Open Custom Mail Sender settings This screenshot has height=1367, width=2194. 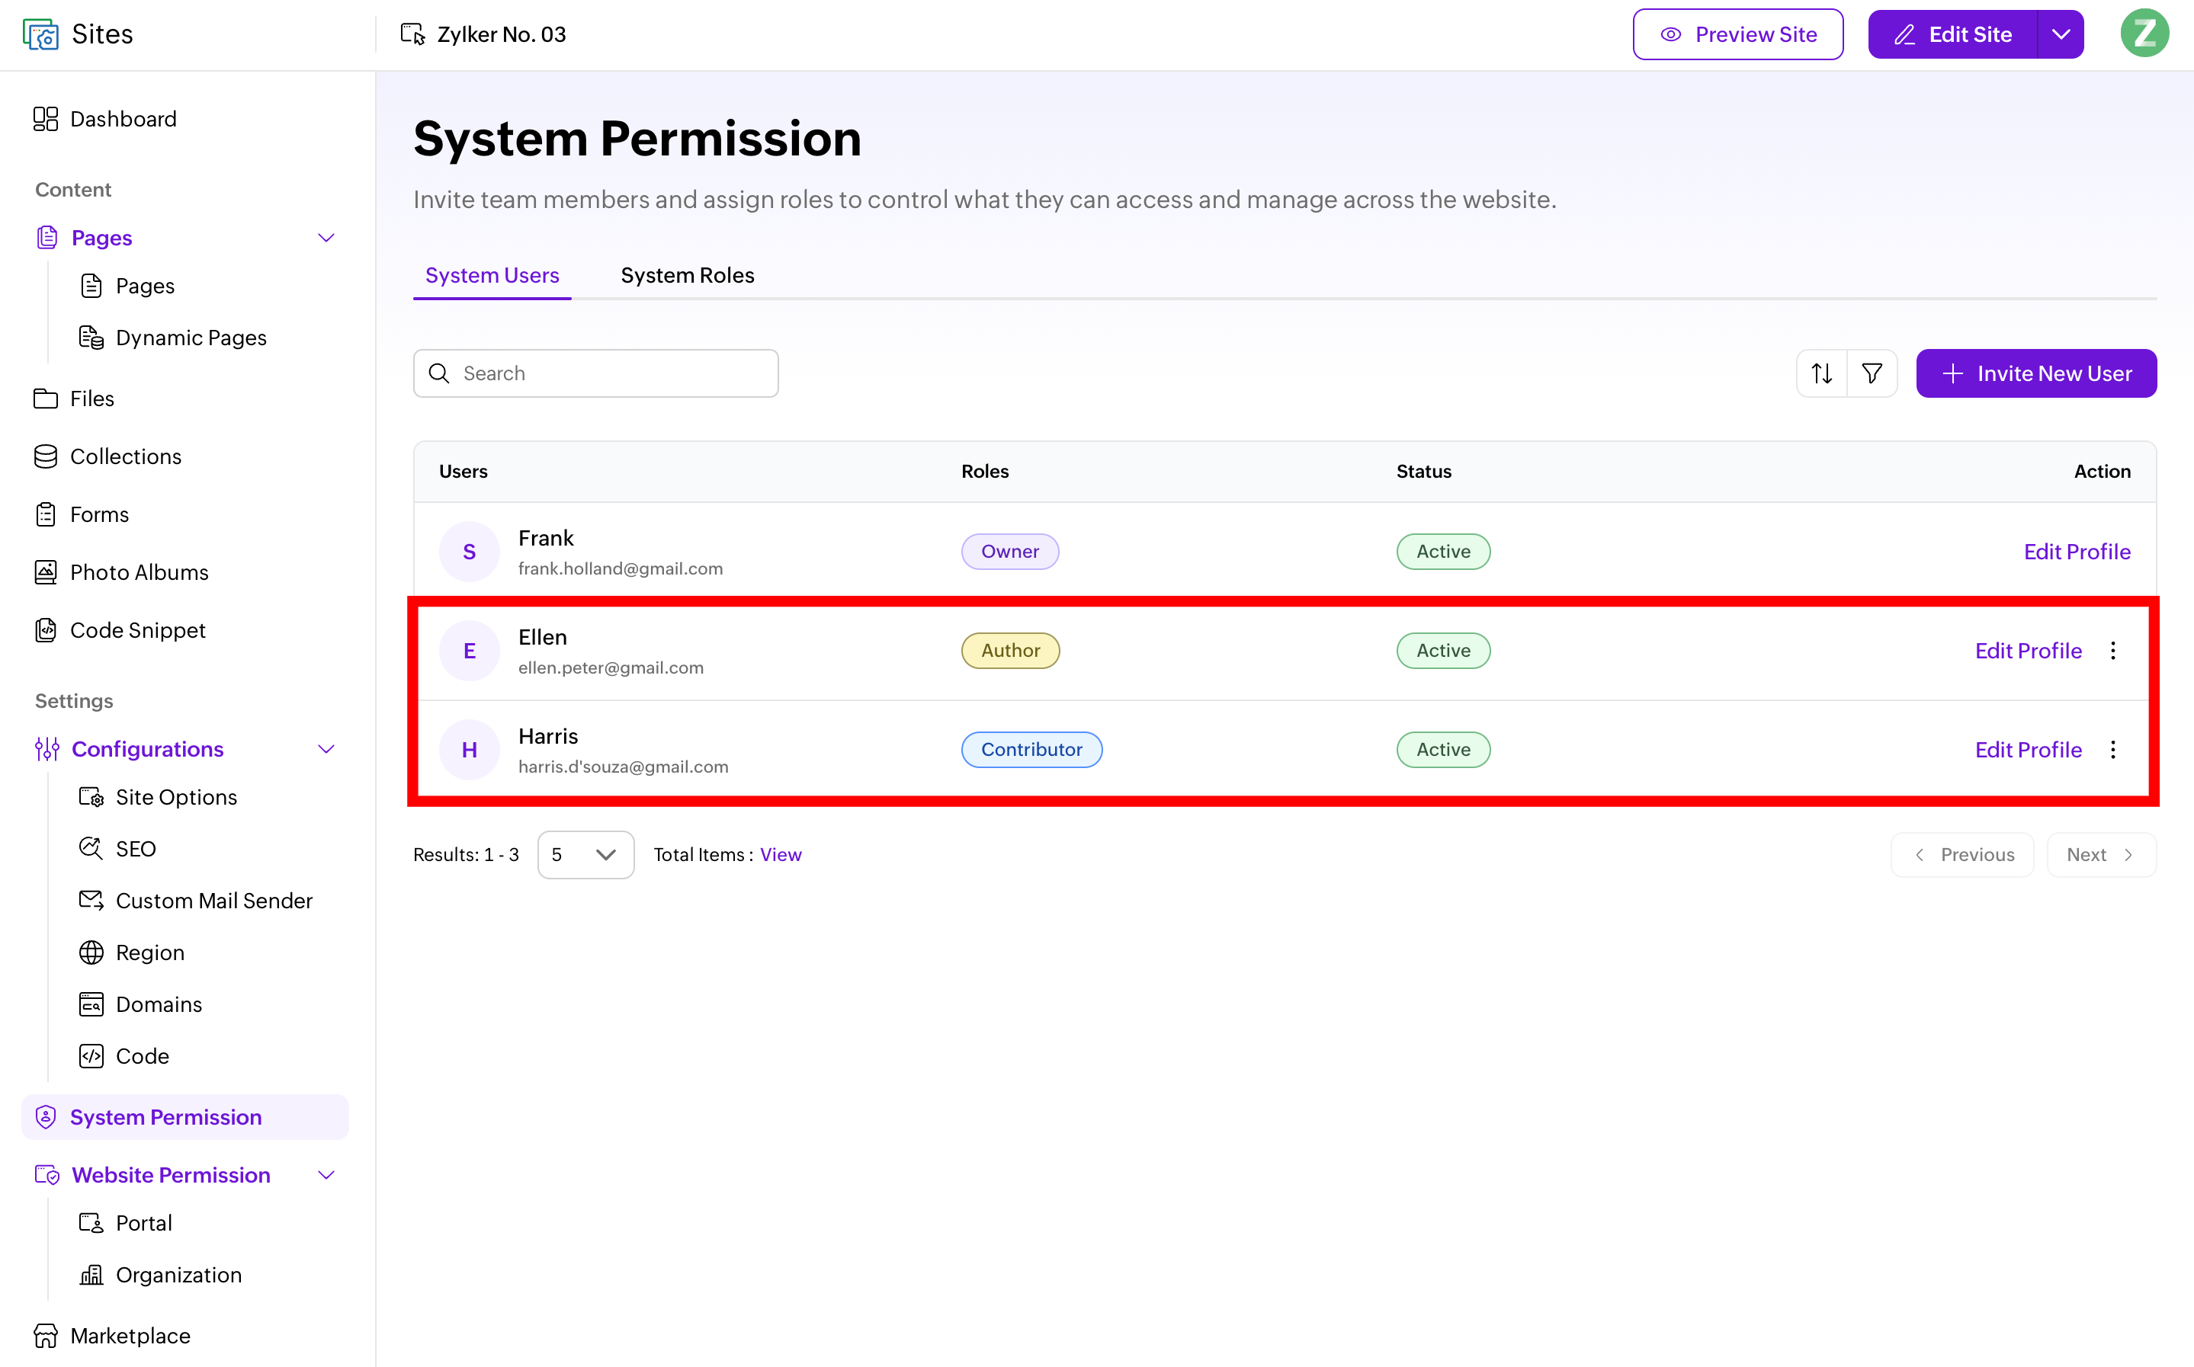195,901
